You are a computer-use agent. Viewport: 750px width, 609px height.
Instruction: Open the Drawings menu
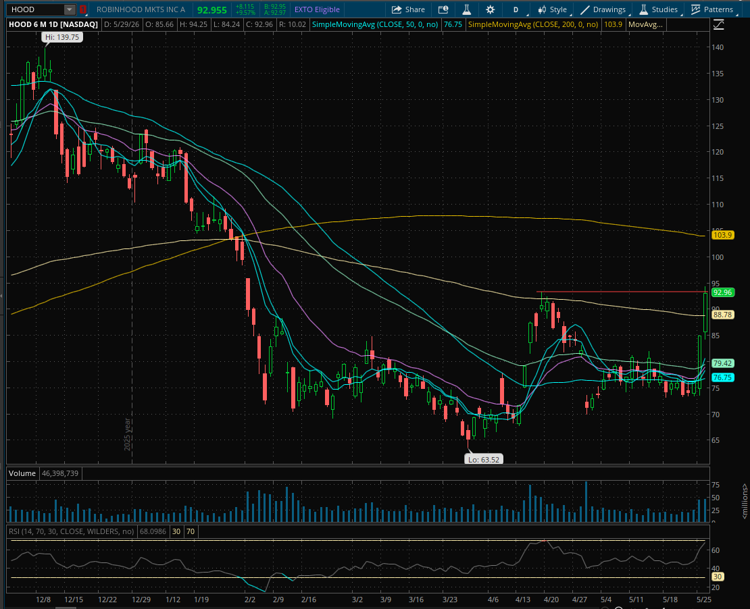click(x=604, y=9)
